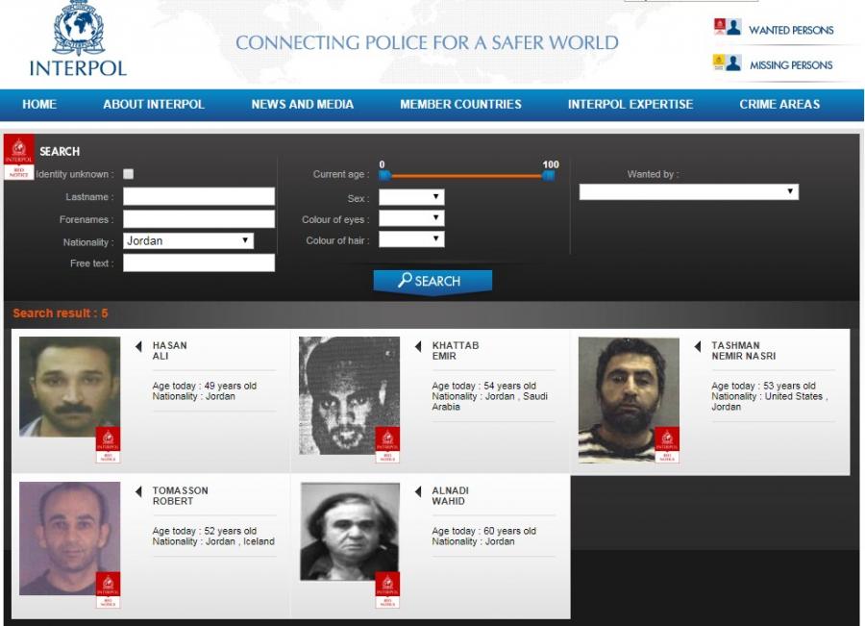Open the Tashman Nemir Nasri photo thumbnail
The width and height of the screenshot is (865, 626).
coord(629,400)
